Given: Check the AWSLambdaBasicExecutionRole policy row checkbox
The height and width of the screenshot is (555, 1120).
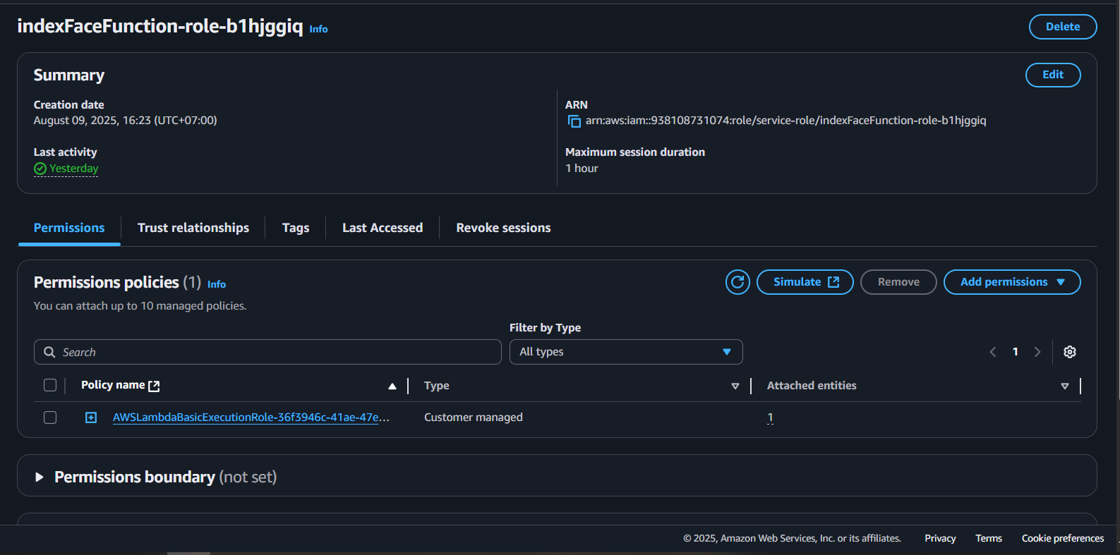Looking at the screenshot, I should [50, 417].
